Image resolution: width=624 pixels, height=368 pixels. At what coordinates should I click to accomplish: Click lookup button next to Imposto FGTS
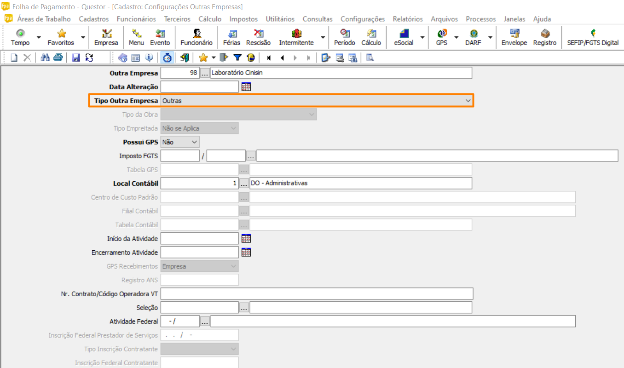[251, 156]
